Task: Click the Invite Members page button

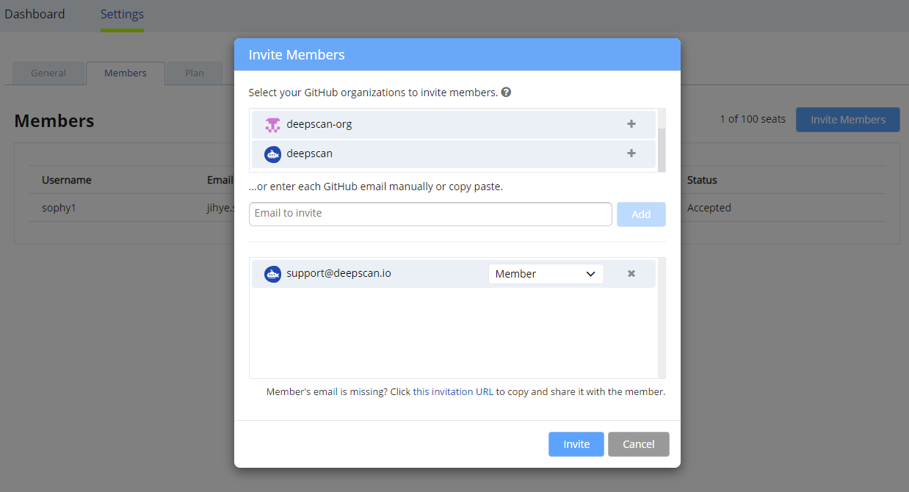Action: 848,120
